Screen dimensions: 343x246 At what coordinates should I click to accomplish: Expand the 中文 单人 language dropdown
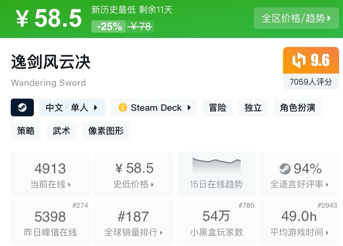[x=72, y=107]
